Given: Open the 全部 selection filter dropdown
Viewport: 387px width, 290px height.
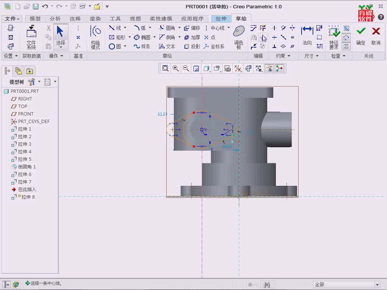Looking at the screenshot, I should pos(377,285).
